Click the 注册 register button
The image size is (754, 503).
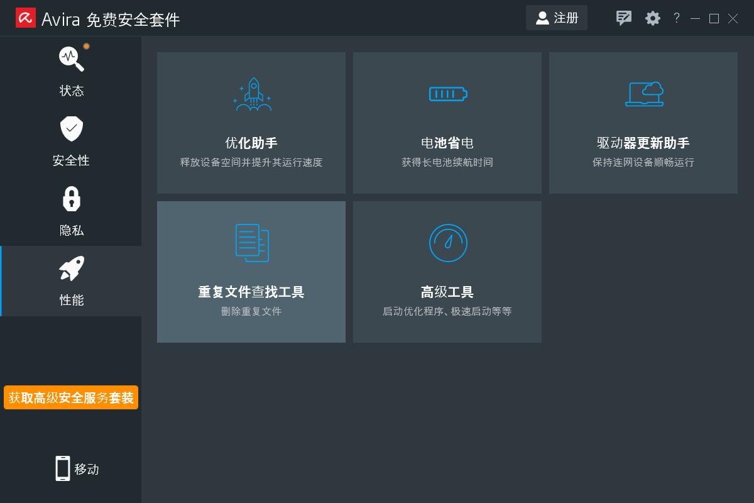(556, 18)
